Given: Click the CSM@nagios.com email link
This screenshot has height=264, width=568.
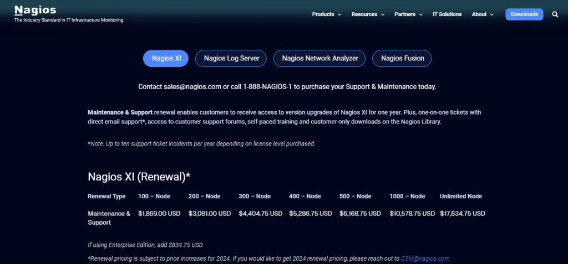Looking at the screenshot, I should click(x=425, y=258).
